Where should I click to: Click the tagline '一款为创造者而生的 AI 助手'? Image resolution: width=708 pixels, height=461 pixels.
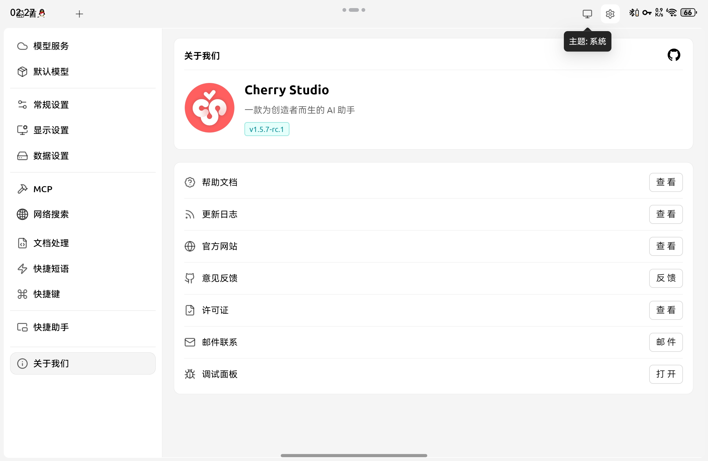[300, 110]
